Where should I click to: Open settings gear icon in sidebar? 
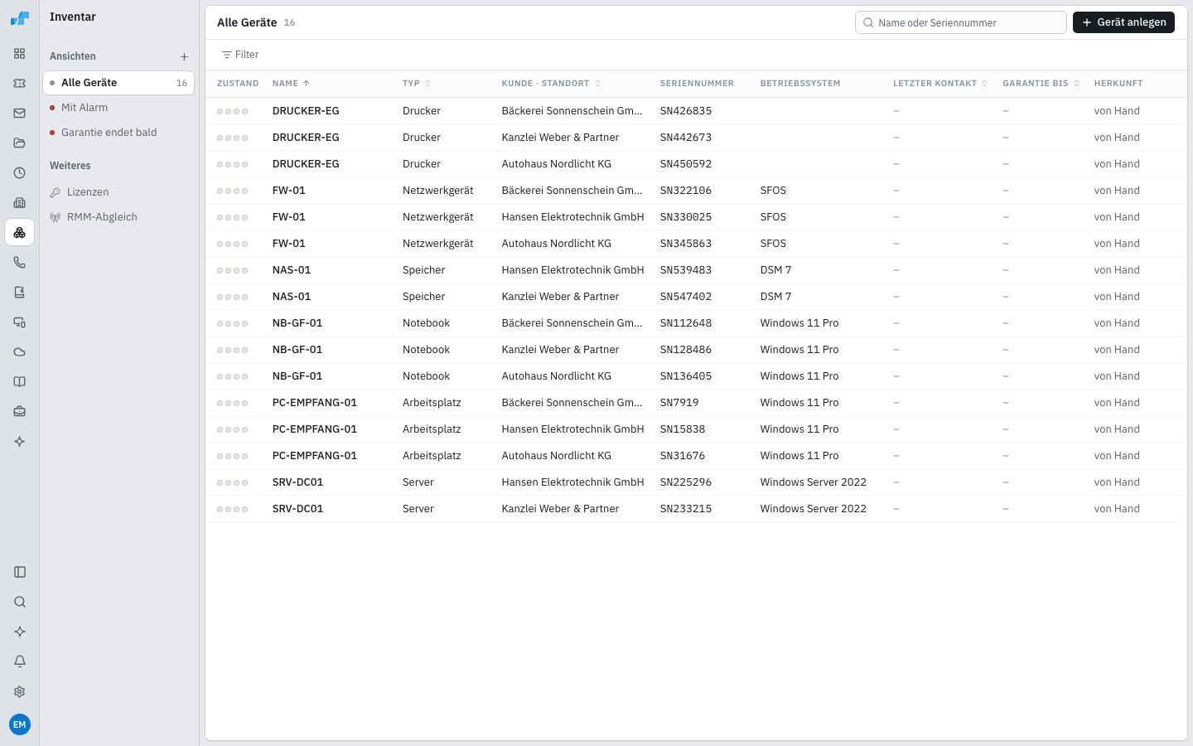(20, 691)
